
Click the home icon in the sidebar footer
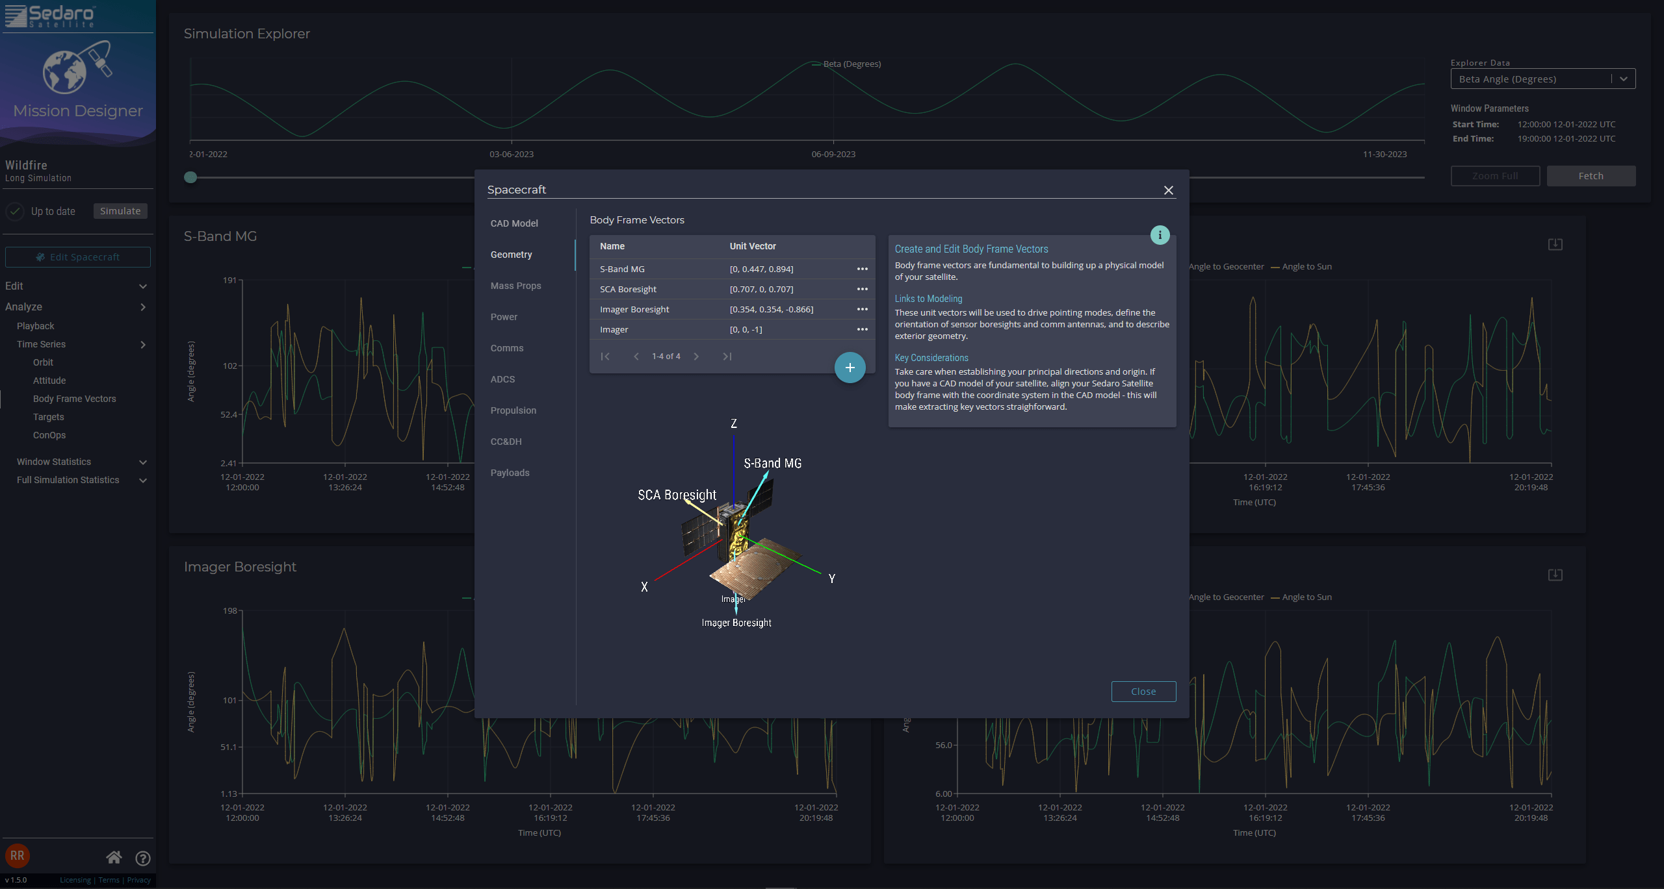coord(114,858)
